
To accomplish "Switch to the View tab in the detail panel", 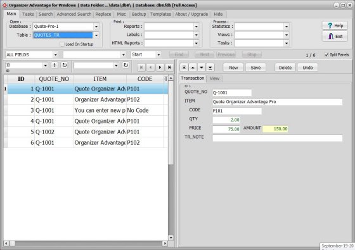I will [214, 78].
